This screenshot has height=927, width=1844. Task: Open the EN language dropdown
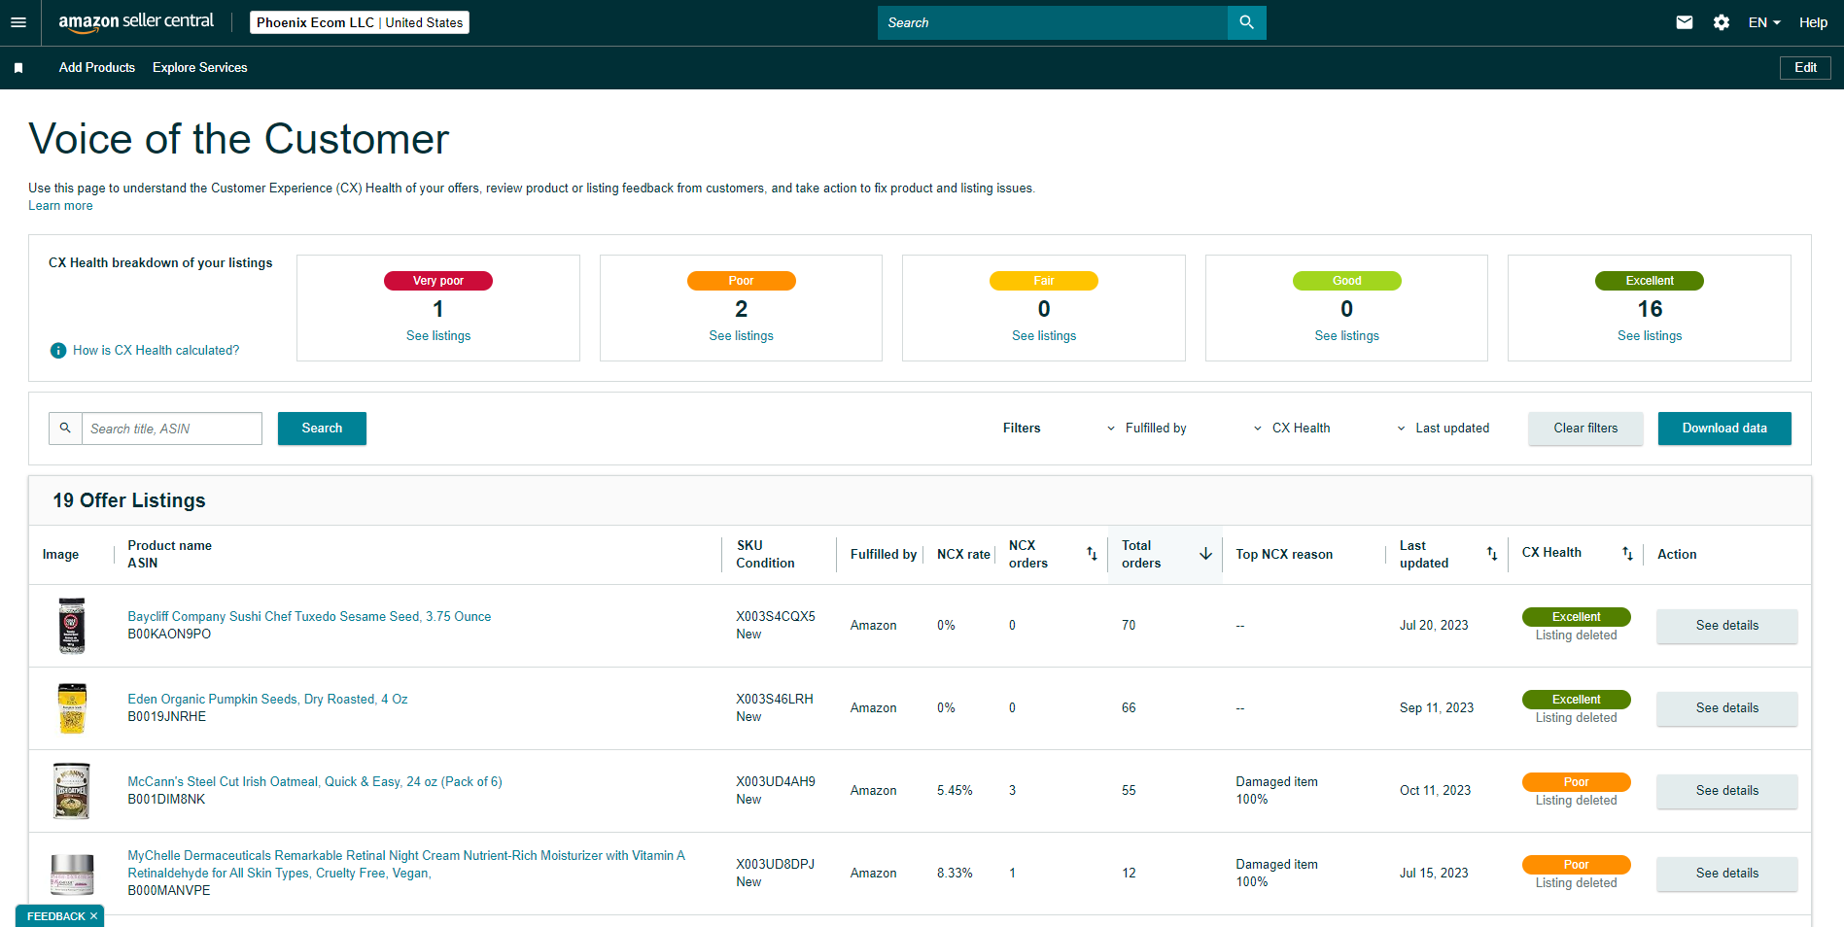tap(1764, 22)
